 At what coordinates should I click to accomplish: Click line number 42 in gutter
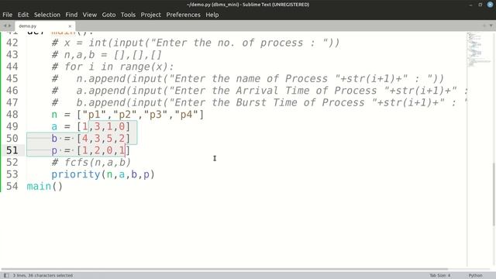12,43
